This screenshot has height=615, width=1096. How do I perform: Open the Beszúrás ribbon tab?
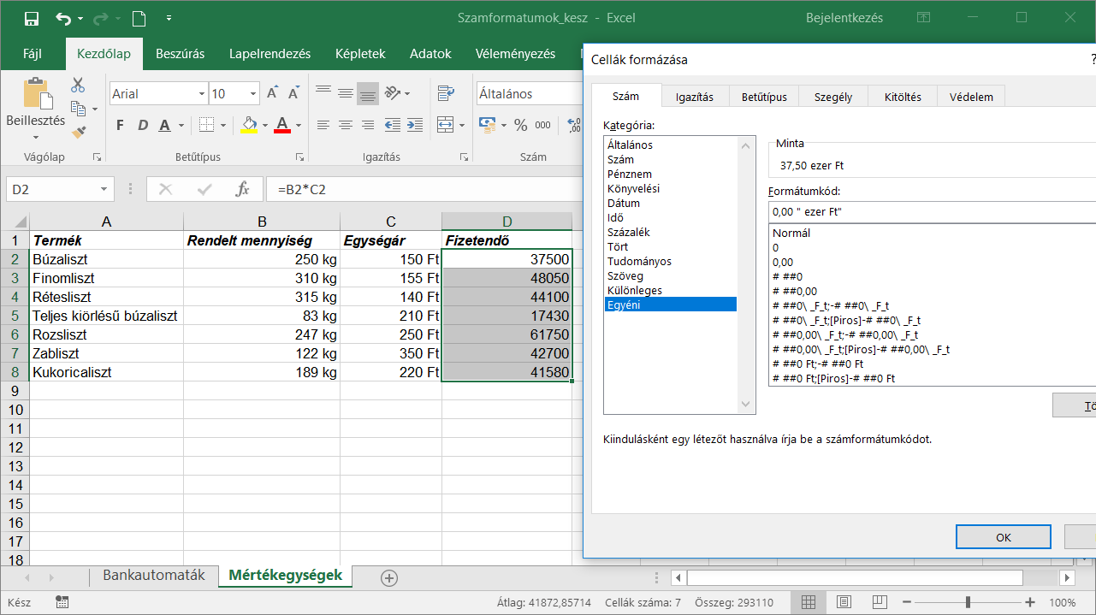[x=180, y=54]
